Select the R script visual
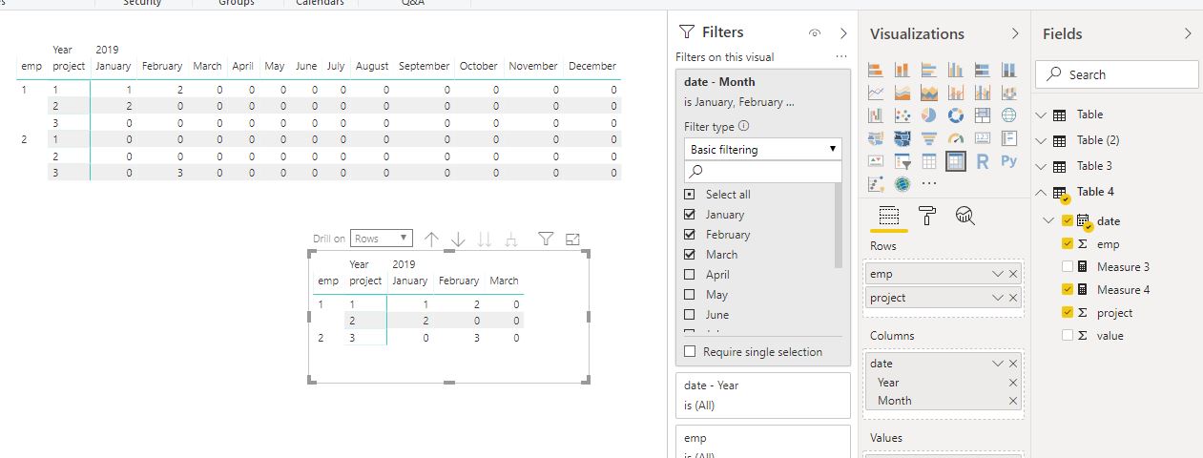 982,161
